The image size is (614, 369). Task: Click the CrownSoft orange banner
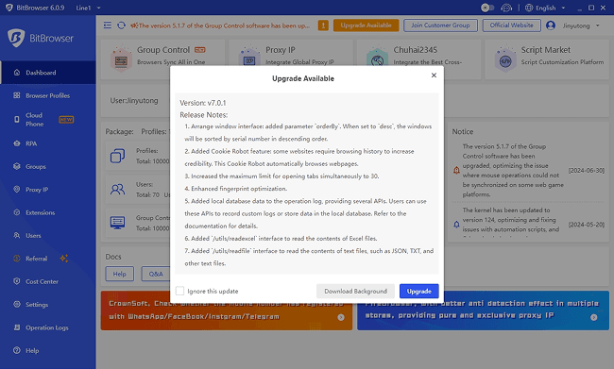227,310
